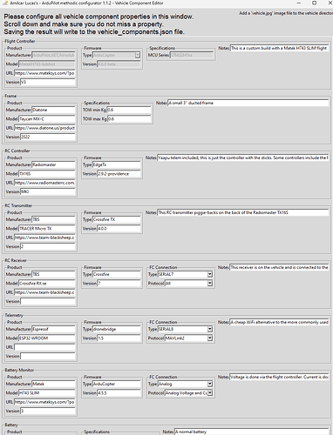Minimize the Vehicle Component Editor window
Viewport: 333px width, 435px height.
tap(299, 3)
